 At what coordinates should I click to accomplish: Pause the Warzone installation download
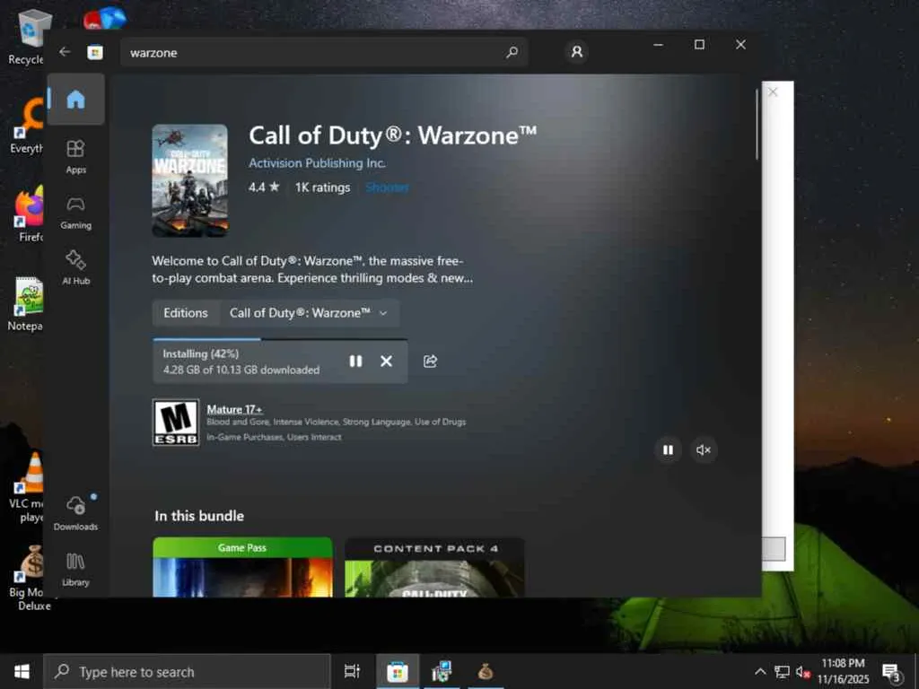point(355,362)
